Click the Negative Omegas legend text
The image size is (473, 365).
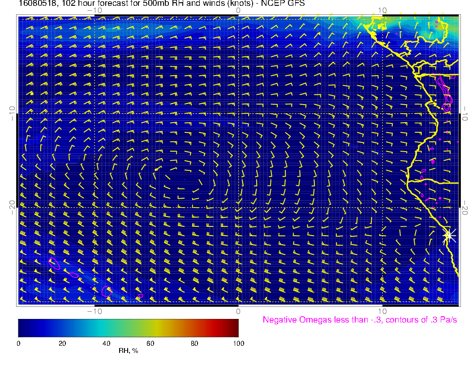tap(360, 320)
